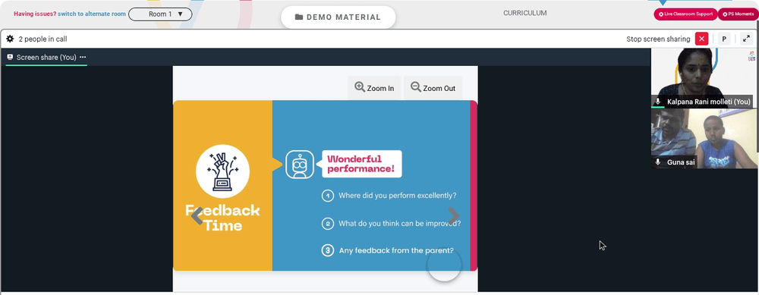Click Guna sai's microphone icon
Image resolution: width=759 pixels, height=295 pixels.
[657, 162]
